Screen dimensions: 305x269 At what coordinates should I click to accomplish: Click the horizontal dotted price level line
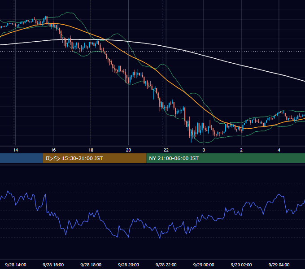point(152,52)
